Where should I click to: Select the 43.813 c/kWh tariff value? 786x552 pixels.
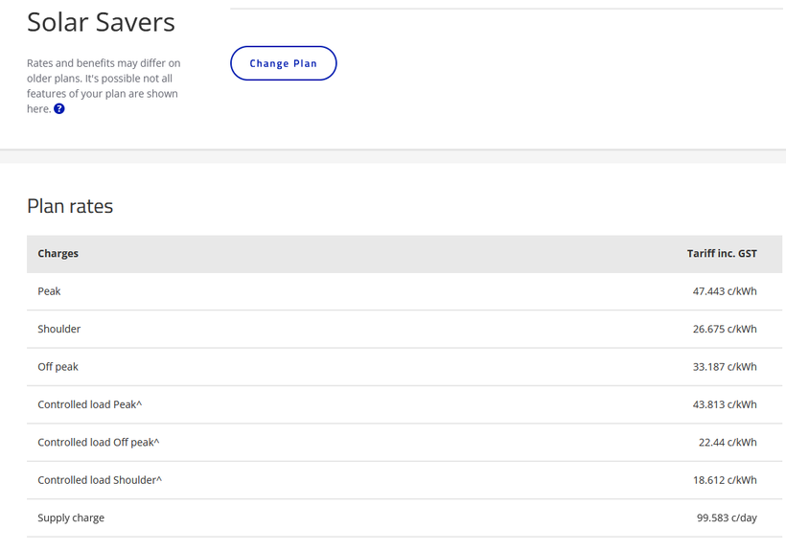click(x=724, y=404)
